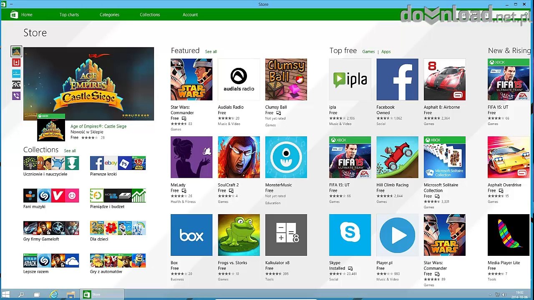This screenshot has height=300, width=534.
Task: Open Kalkulator x8 app tile
Action: pyautogui.click(x=286, y=235)
